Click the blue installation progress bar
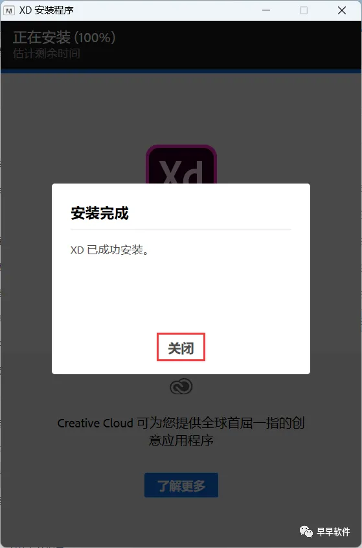 (x=181, y=71)
